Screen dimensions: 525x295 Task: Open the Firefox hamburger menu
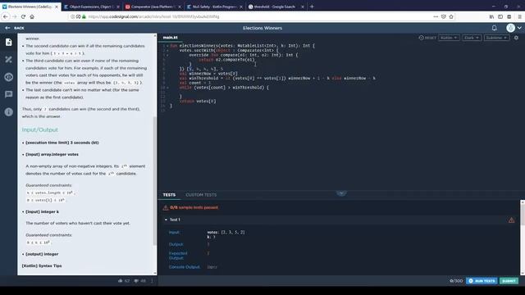click(519, 16)
